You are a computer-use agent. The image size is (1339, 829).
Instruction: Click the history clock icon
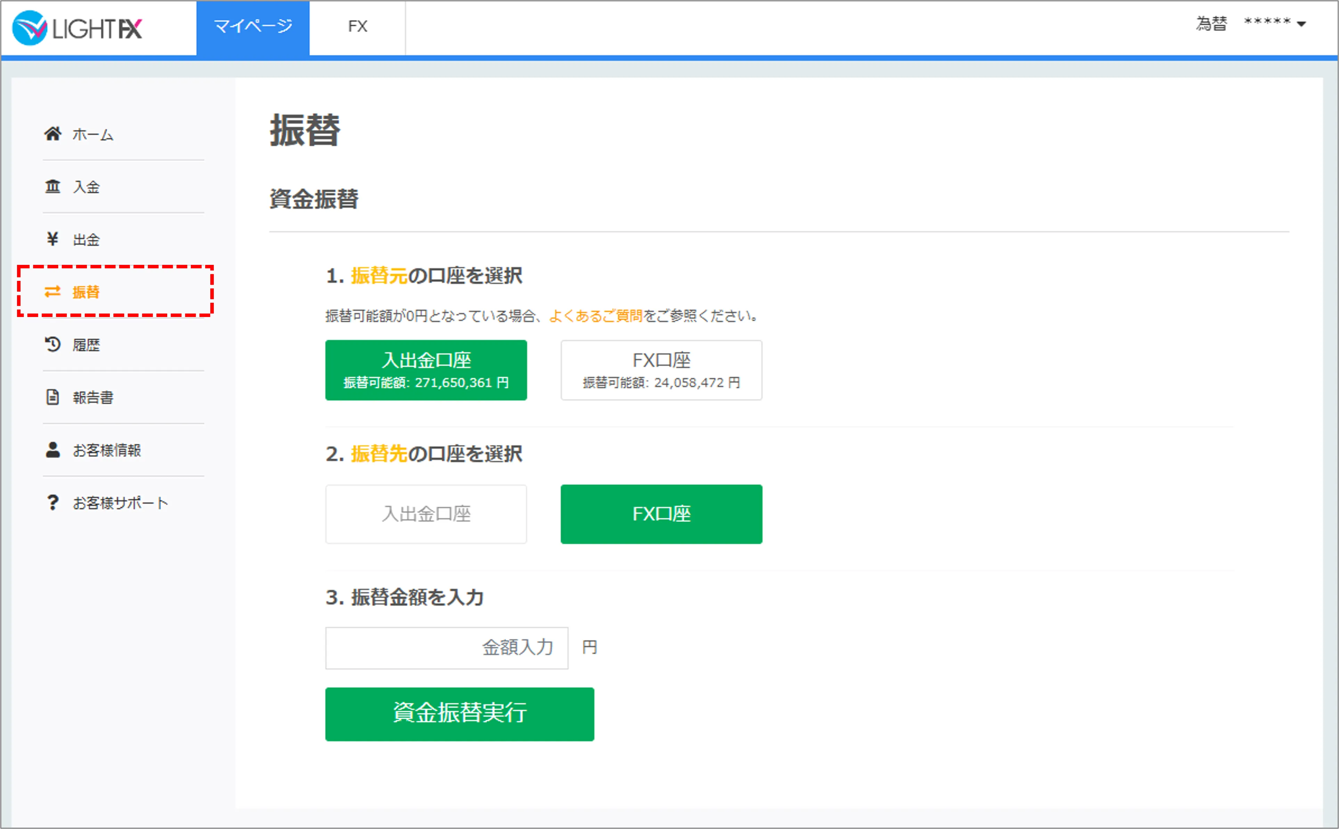tap(52, 344)
